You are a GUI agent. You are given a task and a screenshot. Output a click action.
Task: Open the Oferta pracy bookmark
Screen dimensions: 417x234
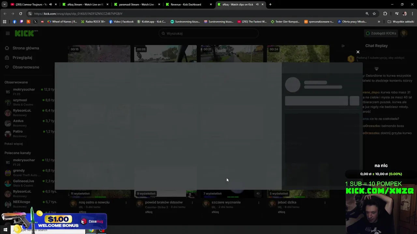352,22
